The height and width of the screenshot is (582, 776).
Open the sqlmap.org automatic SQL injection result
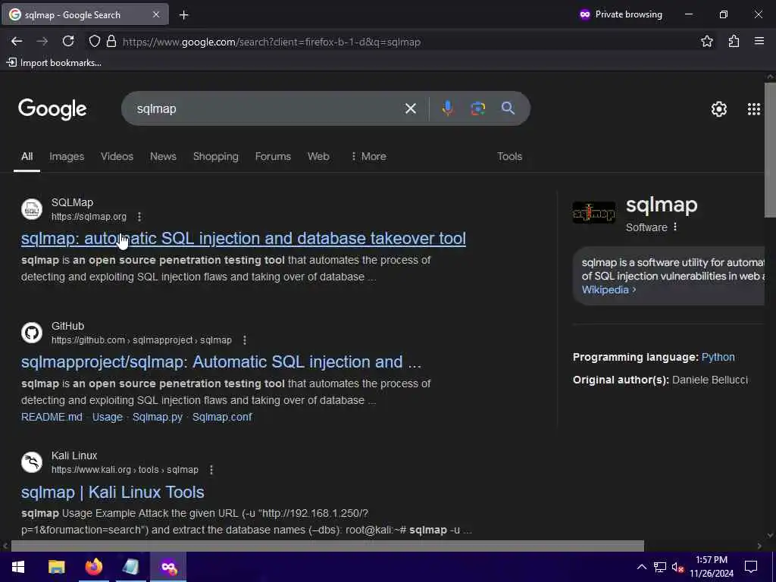tap(243, 239)
